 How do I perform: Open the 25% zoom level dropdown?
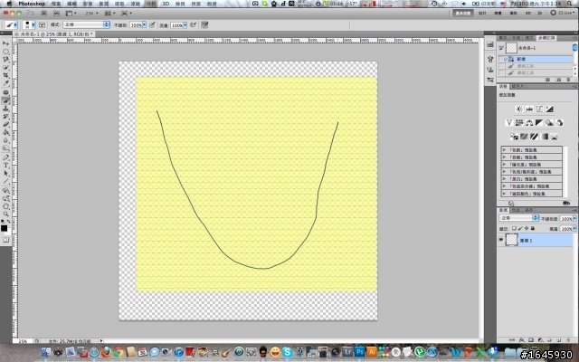(x=91, y=14)
